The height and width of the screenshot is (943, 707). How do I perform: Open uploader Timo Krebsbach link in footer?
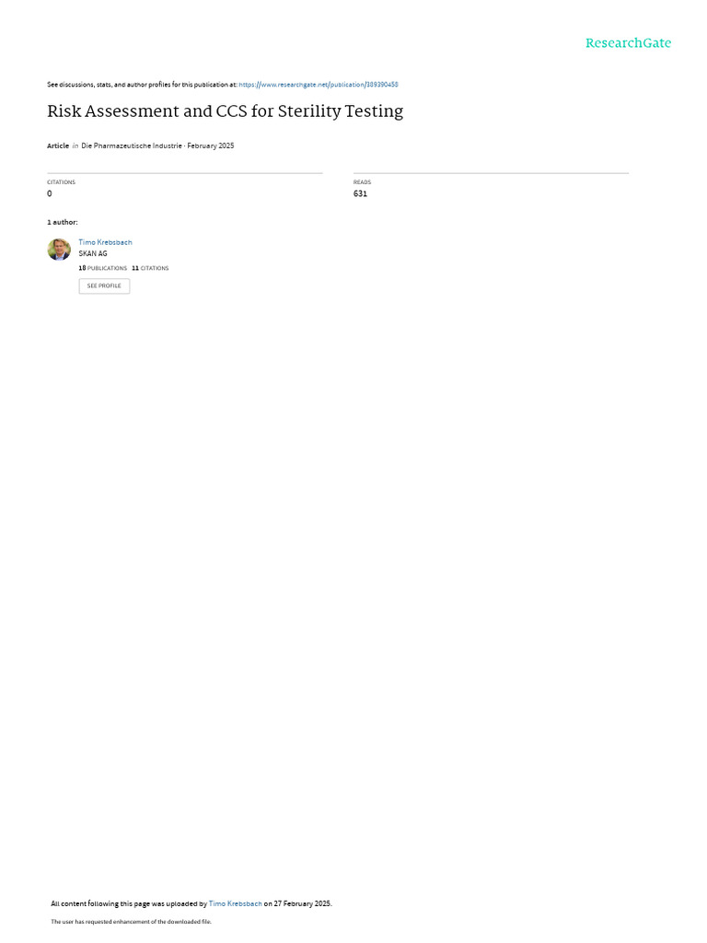(235, 903)
